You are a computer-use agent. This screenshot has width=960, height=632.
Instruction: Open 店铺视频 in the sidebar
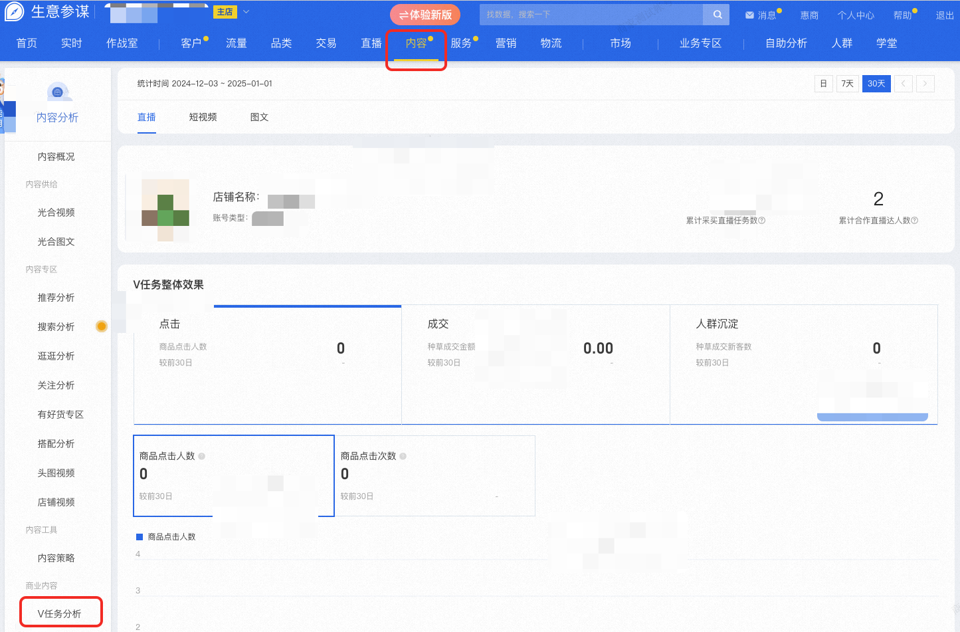(56, 502)
